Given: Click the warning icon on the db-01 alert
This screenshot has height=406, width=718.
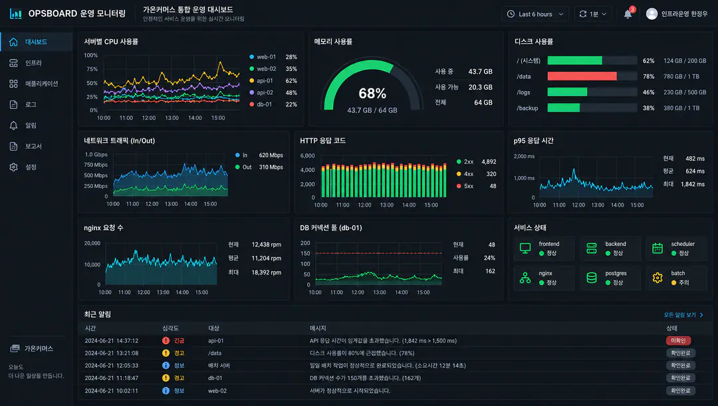Looking at the screenshot, I should click(x=166, y=378).
